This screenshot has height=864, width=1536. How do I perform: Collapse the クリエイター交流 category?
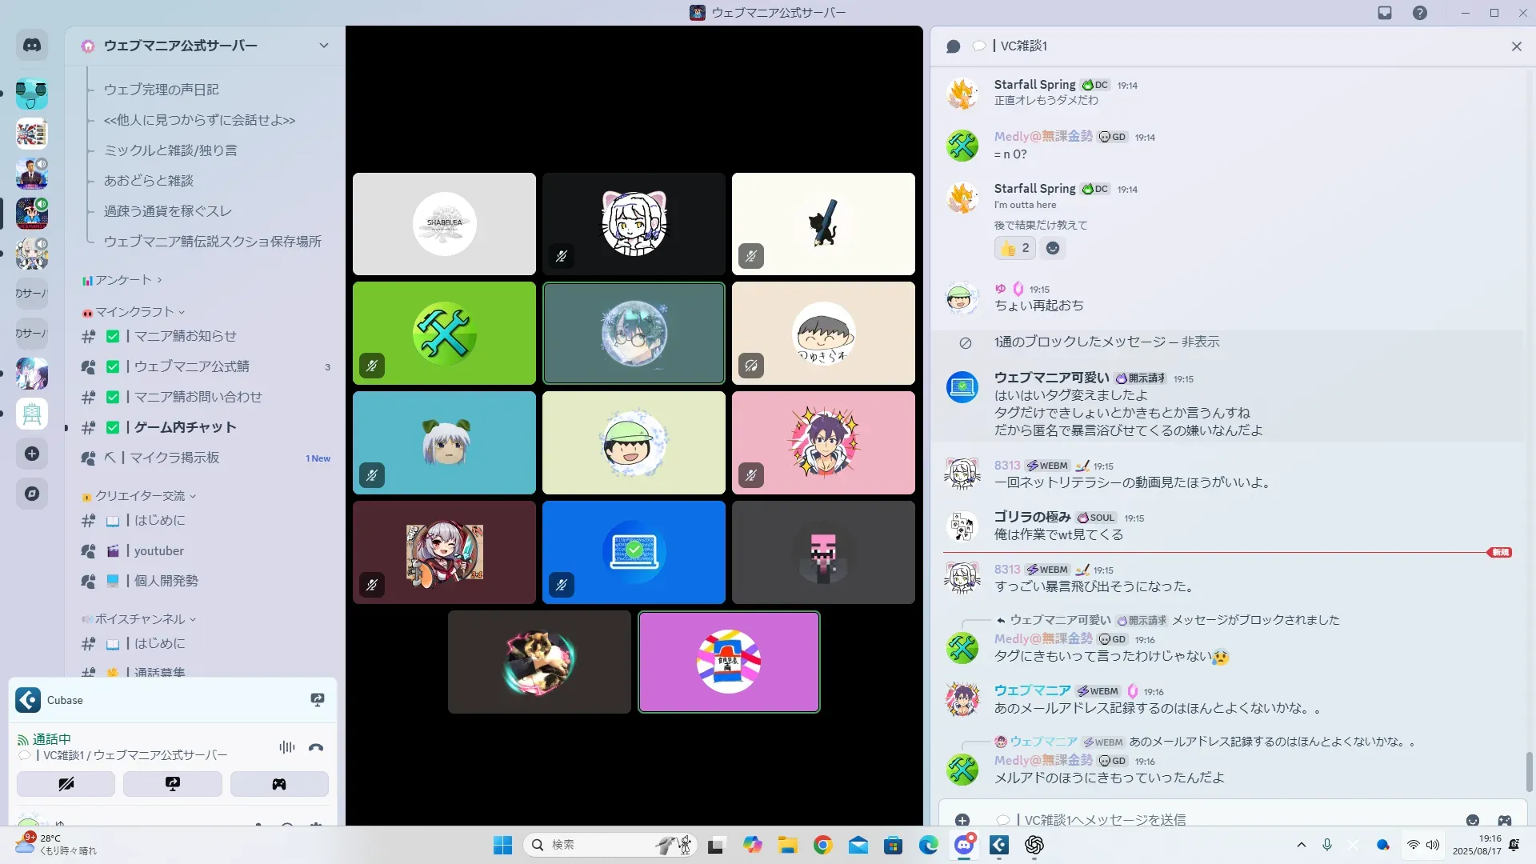[140, 496]
